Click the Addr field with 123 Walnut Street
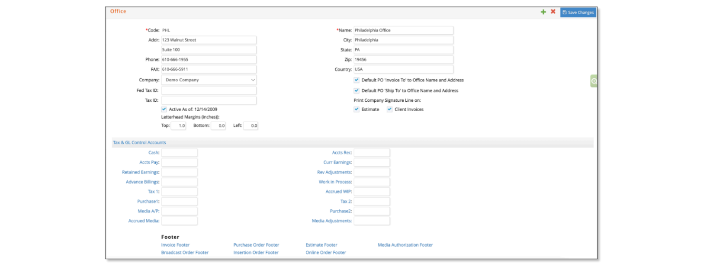Image resolution: width=701 pixels, height=266 pixels. click(x=209, y=40)
